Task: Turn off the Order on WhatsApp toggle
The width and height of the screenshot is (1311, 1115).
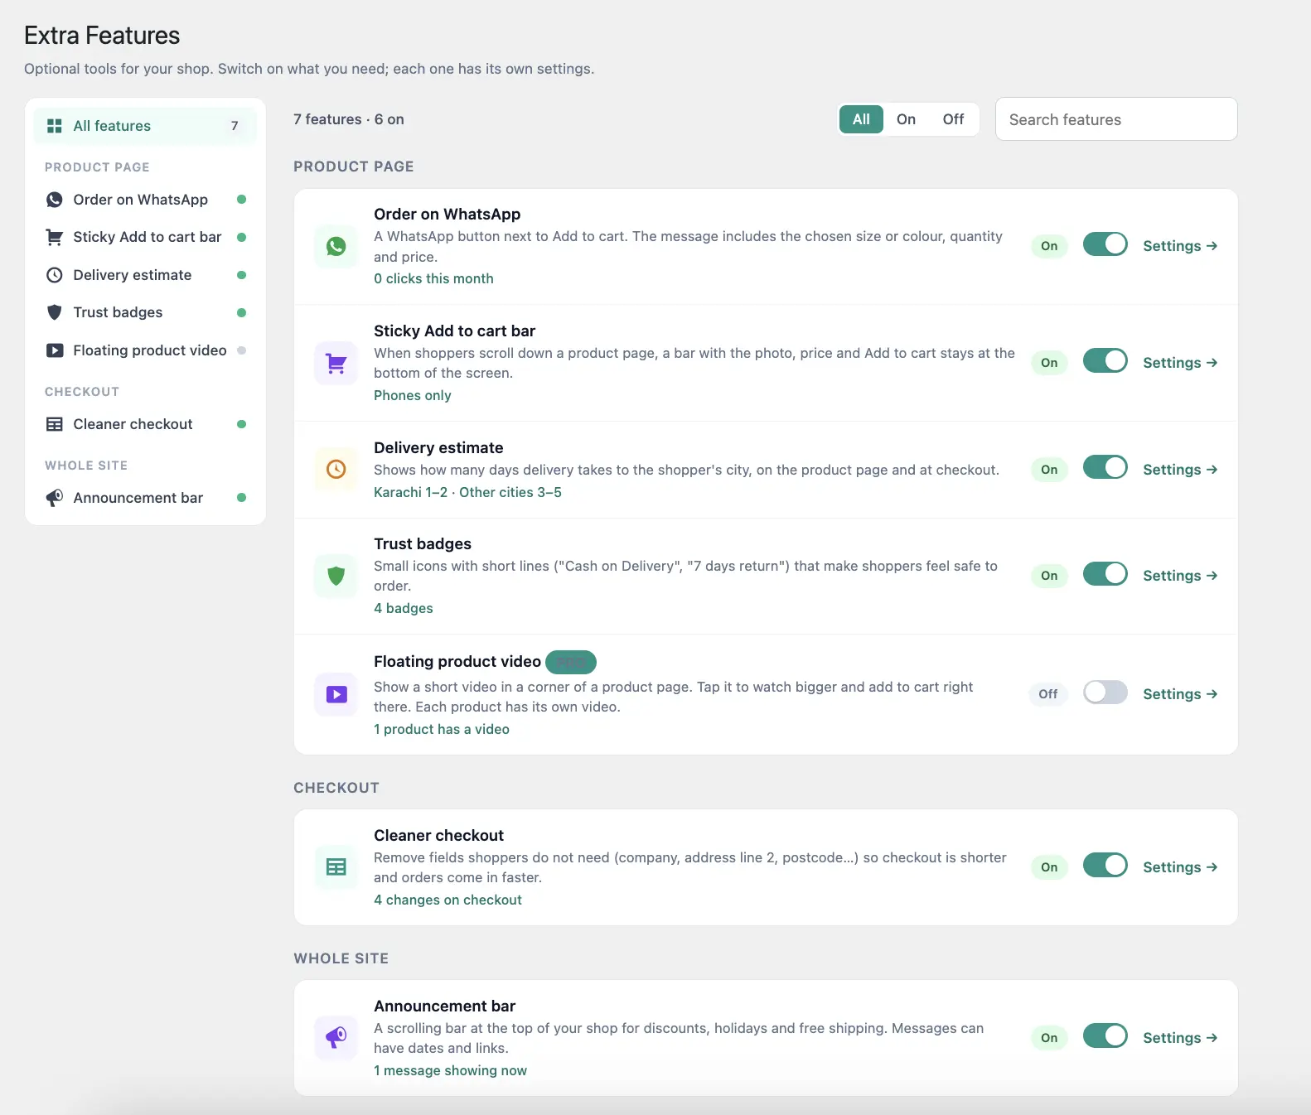Action: pos(1105,244)
